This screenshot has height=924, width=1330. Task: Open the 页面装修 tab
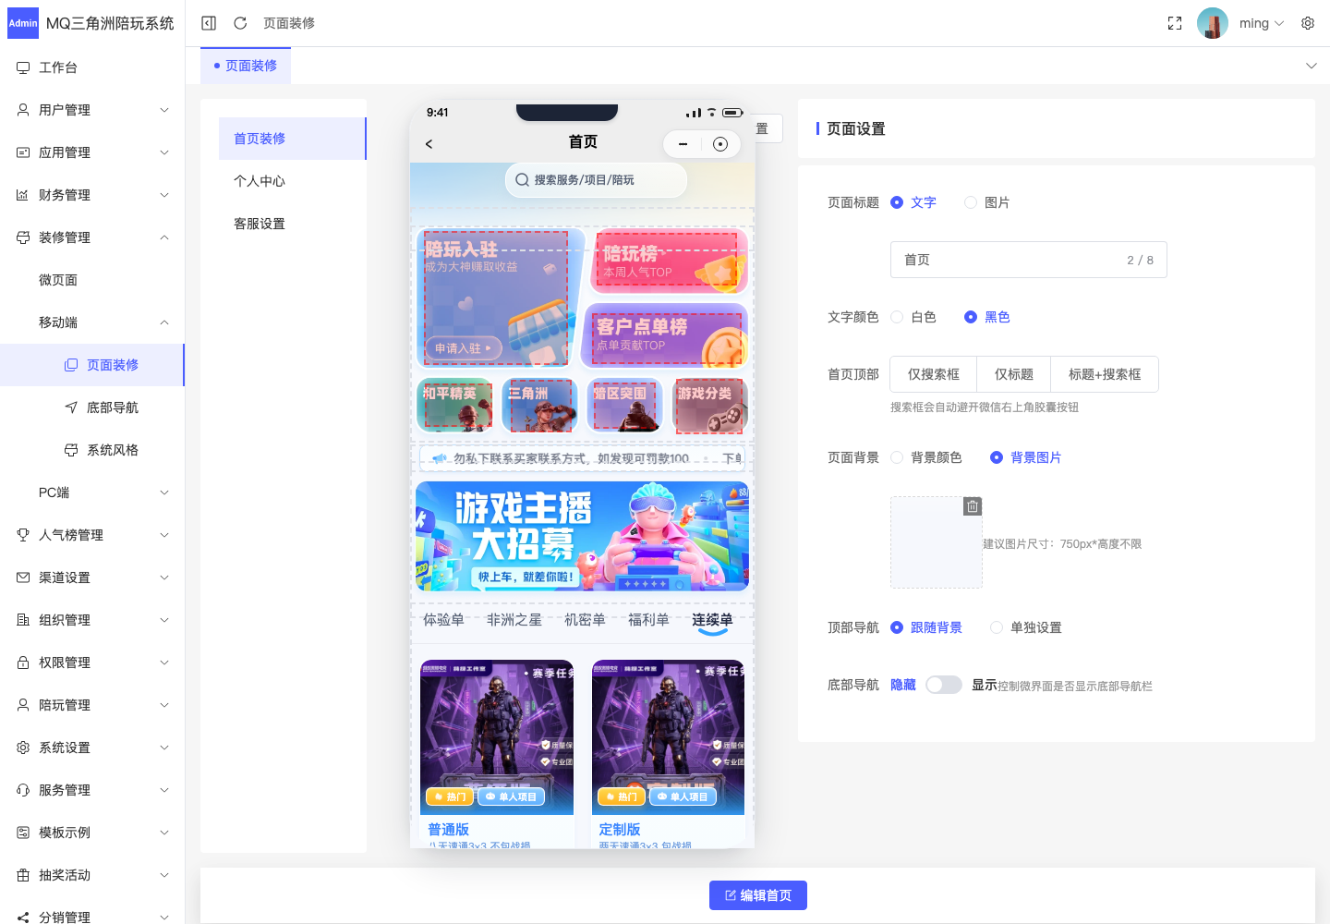coord(246,66)
